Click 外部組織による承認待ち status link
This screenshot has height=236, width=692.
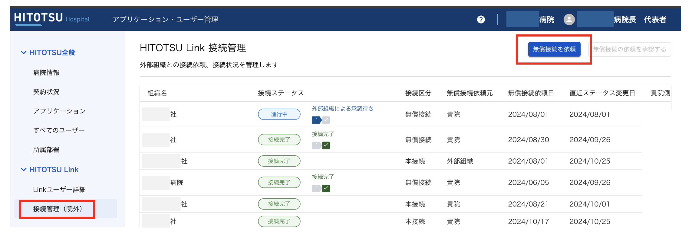click(343, 109)
